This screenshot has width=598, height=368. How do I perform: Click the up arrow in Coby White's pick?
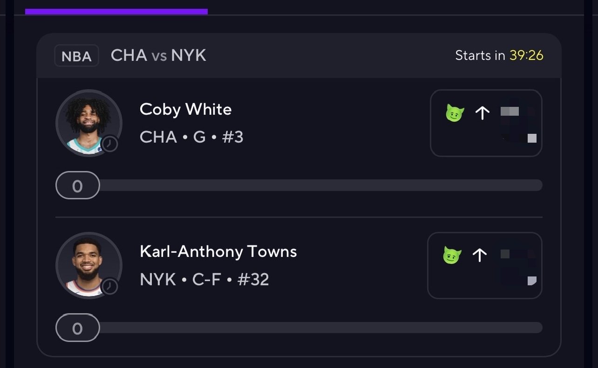coord(482,113)
